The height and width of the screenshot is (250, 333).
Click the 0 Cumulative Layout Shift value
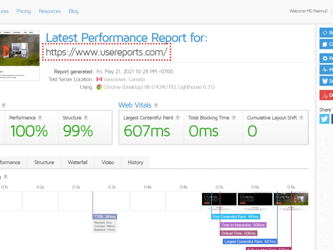(252, 131)
